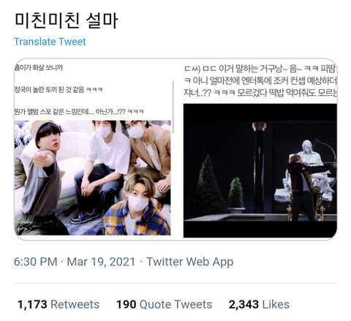View the 1,173 Retweets list
The height and width of the screenshot is (321, 351).
[58, 304]
